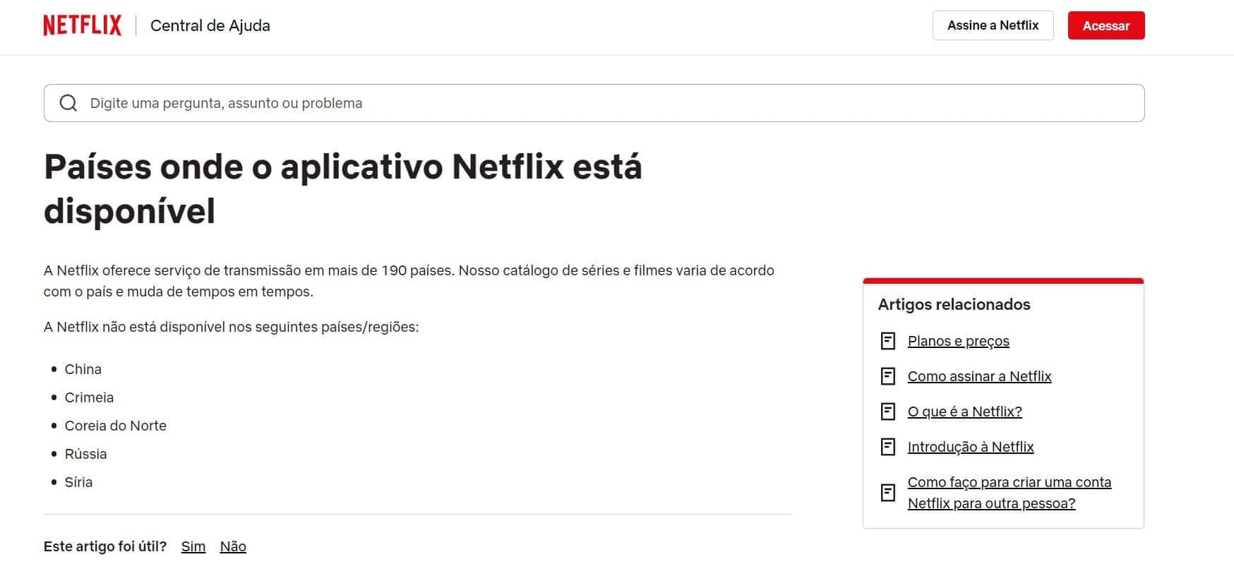
Task: Click the Coreia do Norte list item
Action: [115, 426]
